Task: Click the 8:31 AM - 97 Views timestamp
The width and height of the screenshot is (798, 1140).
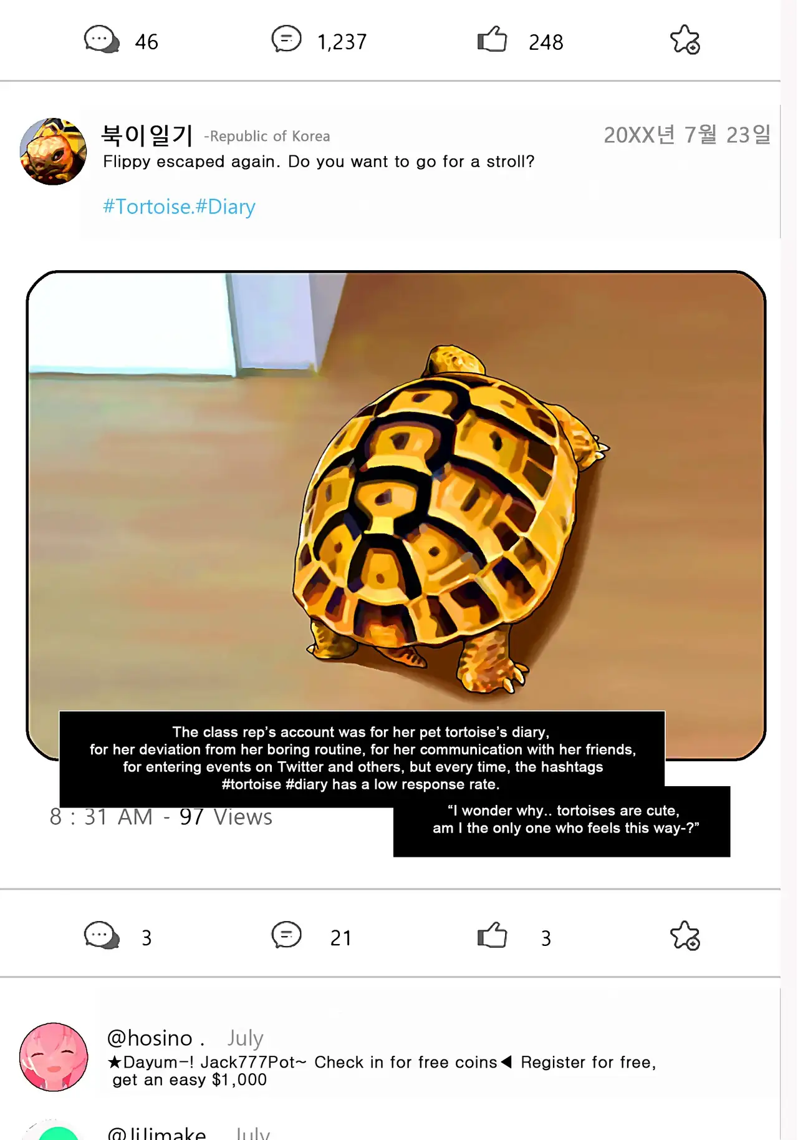Action: tap(161, 817)
